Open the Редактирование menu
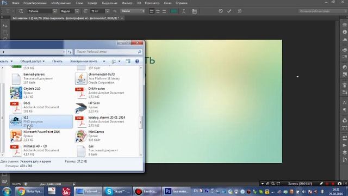The height and width of the screenshot is (196, 348). point(35,3)
